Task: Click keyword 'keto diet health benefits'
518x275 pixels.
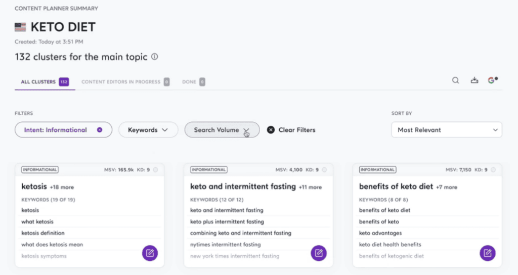Action: coord(390,245)
